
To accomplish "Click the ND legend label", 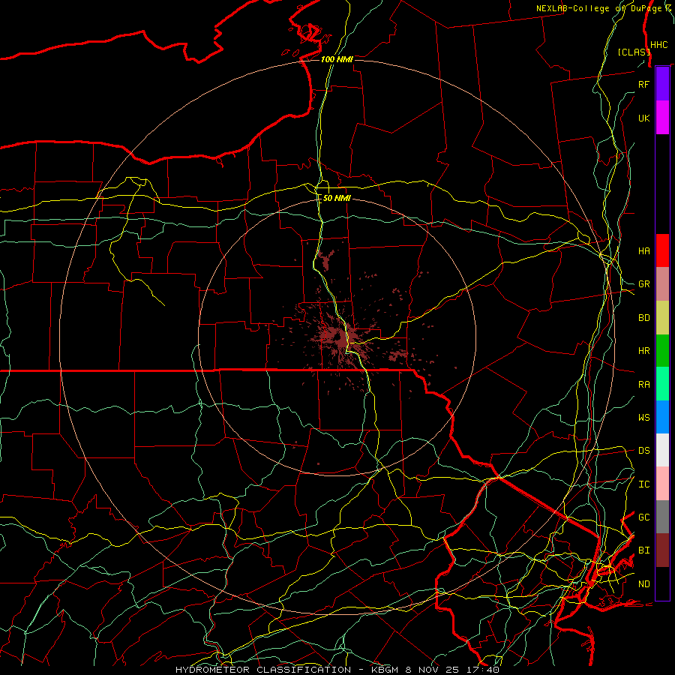I will pyautogui.click(x=643, y=583).
